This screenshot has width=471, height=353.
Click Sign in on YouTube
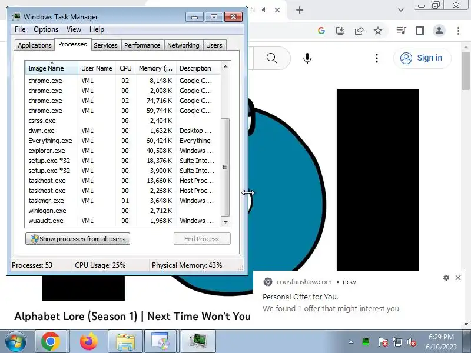(422, 58)
